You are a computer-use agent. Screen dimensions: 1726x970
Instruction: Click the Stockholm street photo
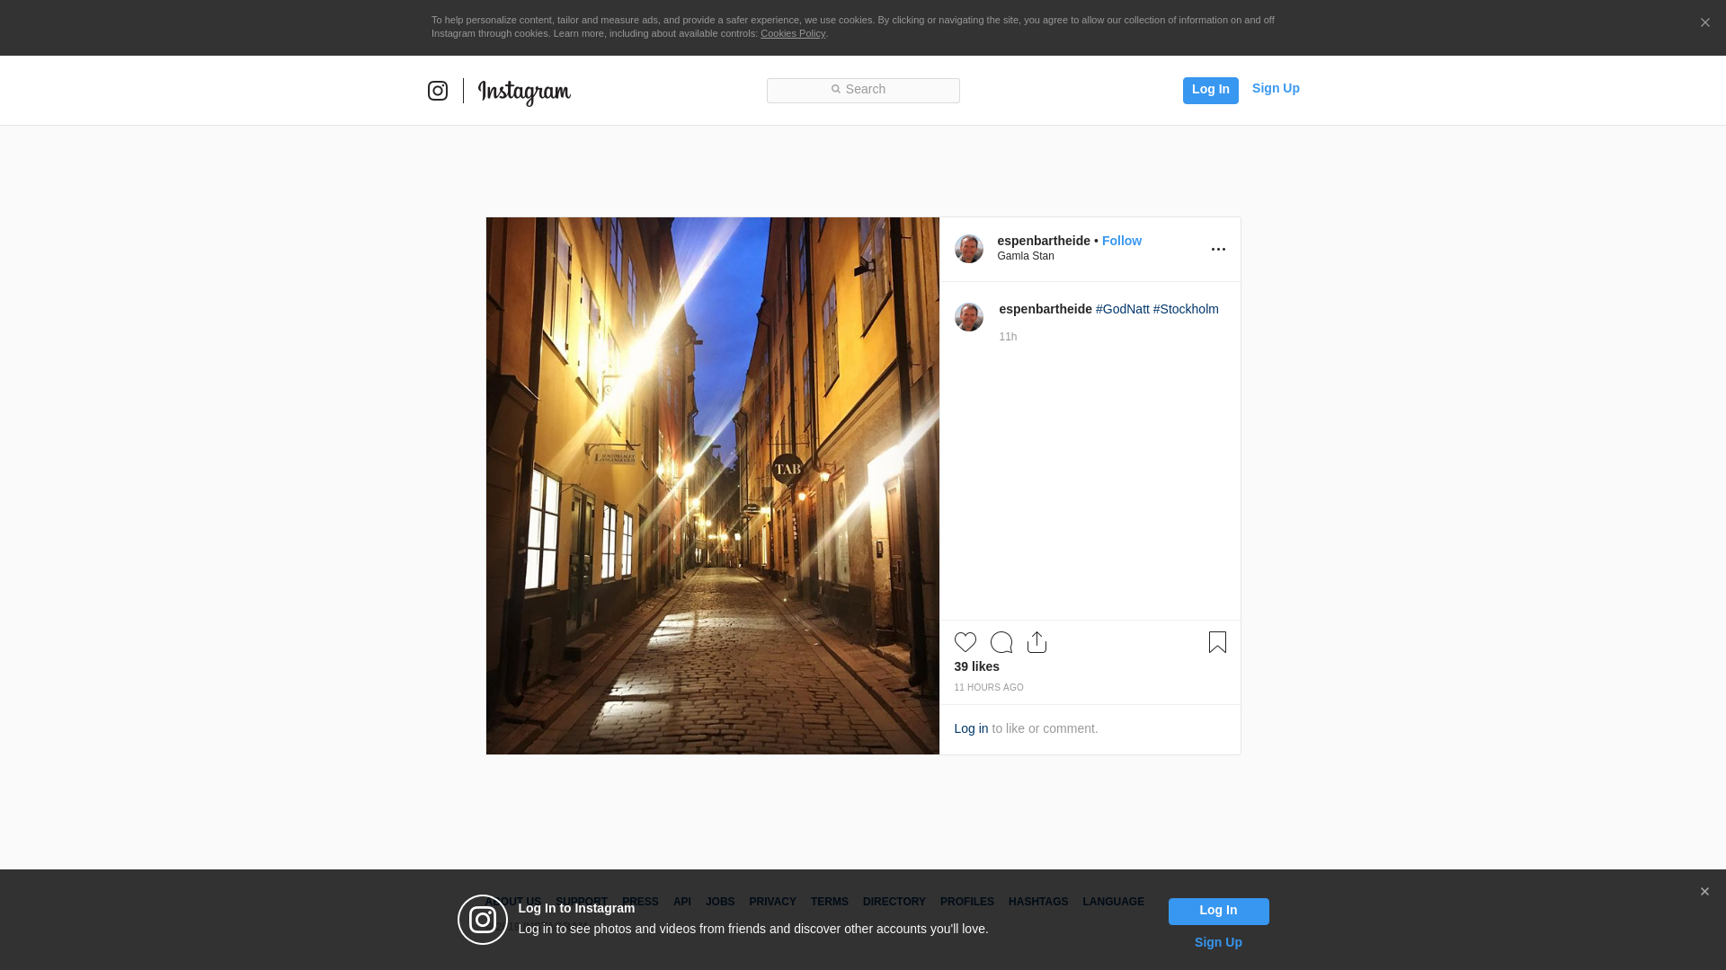712,485
